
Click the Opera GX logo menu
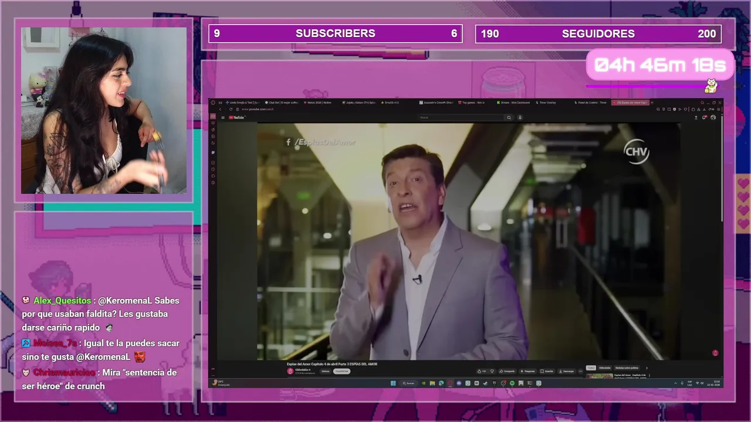point(214,103)
